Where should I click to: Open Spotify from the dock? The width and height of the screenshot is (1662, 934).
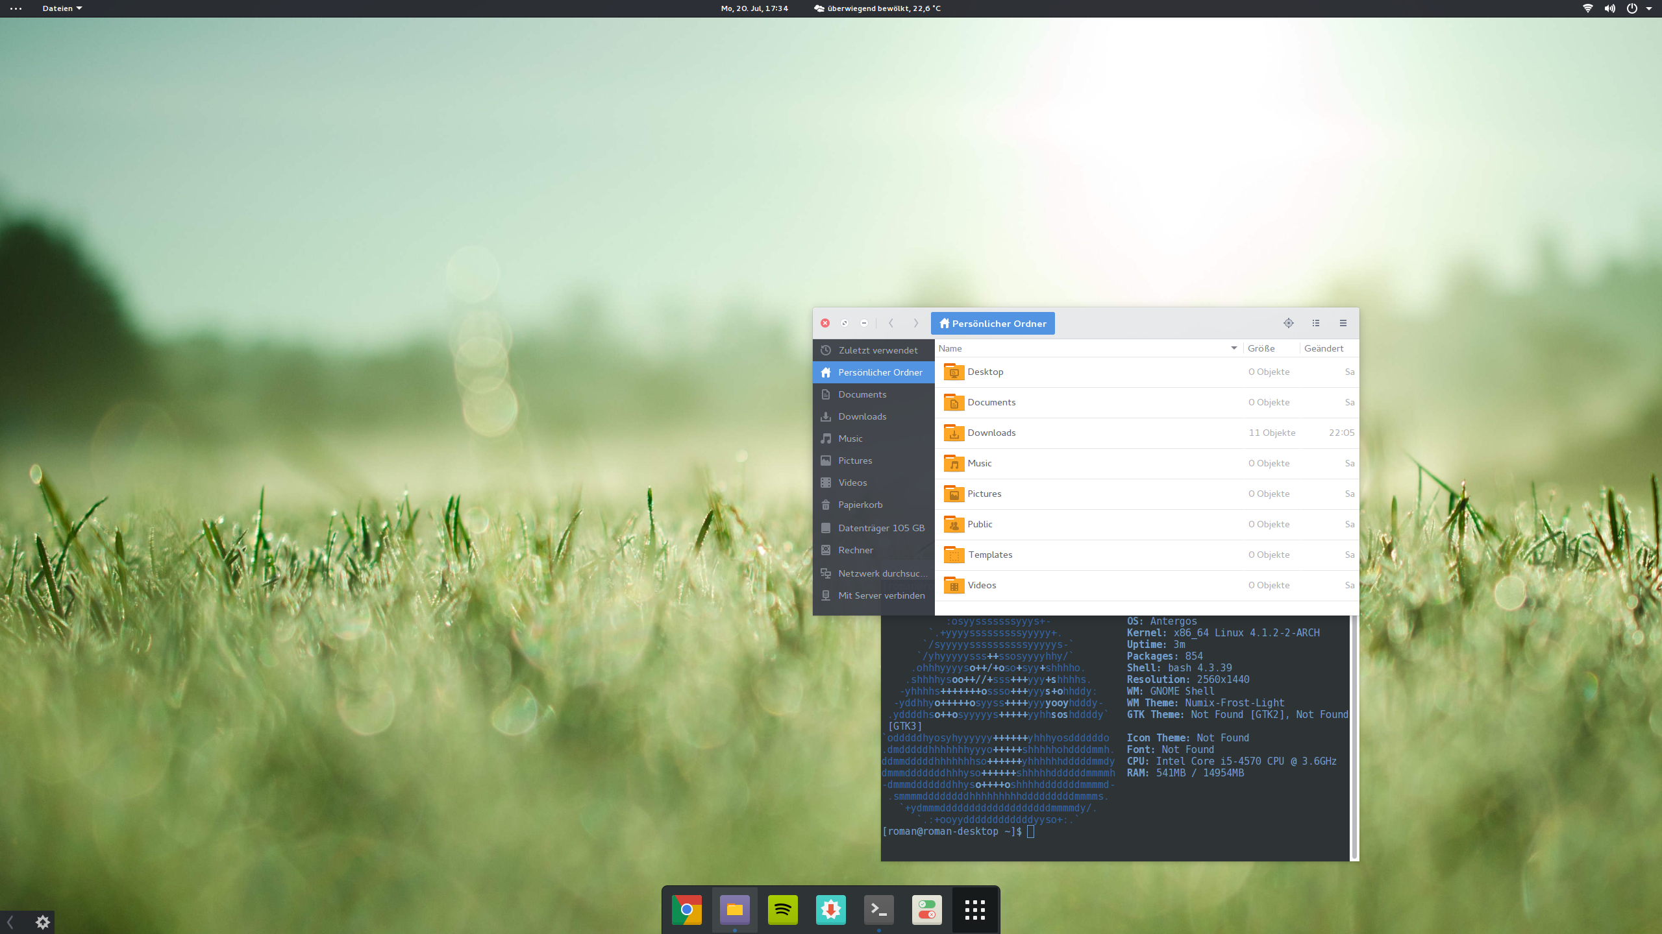(782, 910)
